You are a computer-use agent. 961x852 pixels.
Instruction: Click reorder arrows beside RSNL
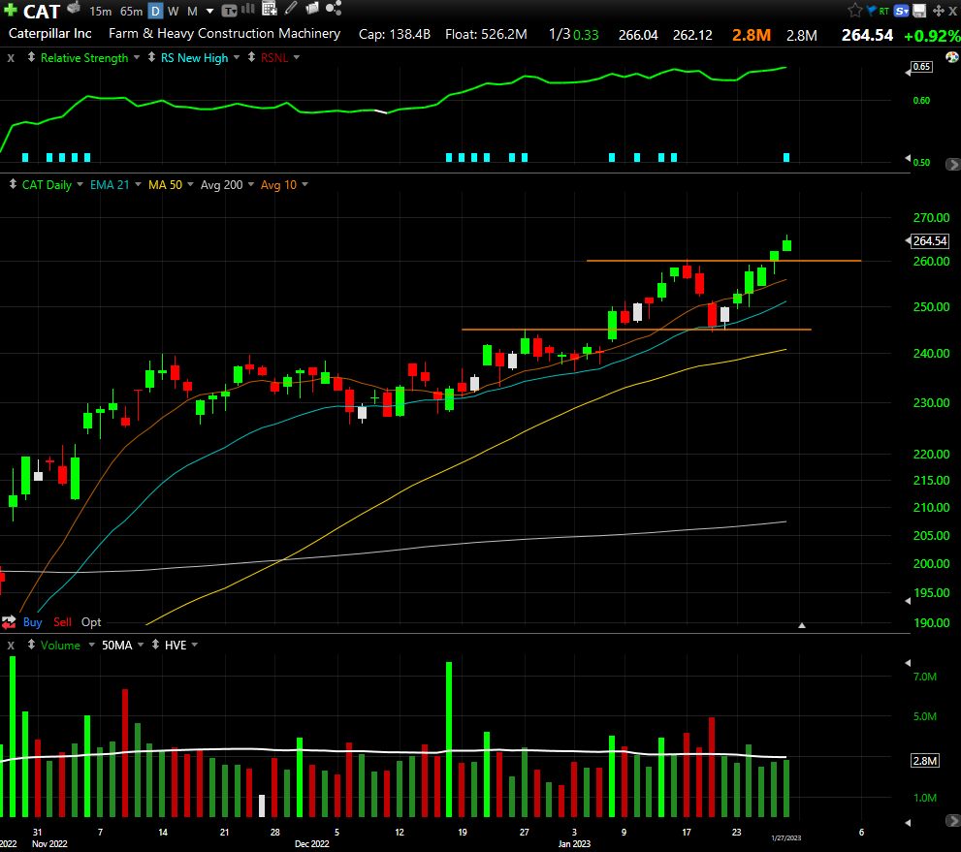tap(251, 57)
